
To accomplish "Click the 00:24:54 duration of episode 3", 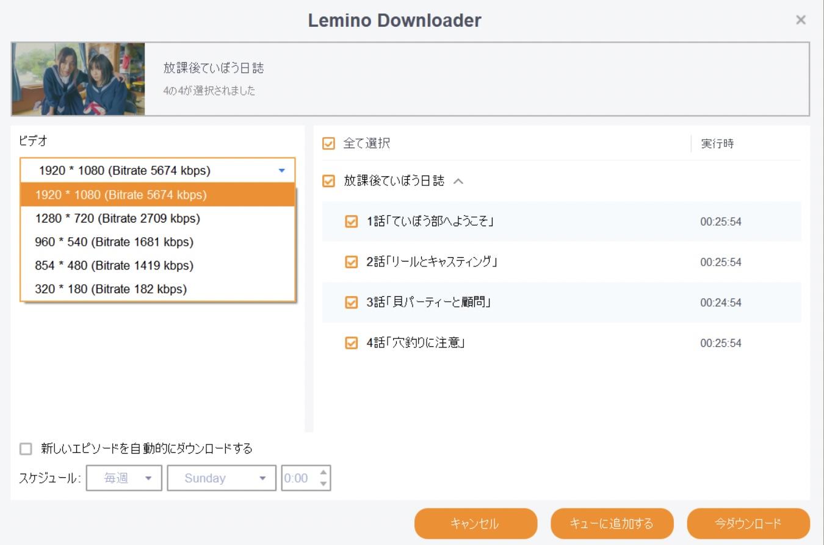I will pyautogui.click(x=721, y=303).
